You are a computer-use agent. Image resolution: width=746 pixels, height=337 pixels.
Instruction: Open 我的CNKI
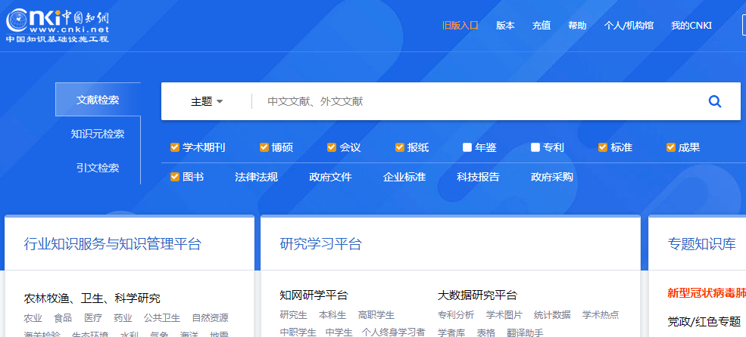point(691,26)
